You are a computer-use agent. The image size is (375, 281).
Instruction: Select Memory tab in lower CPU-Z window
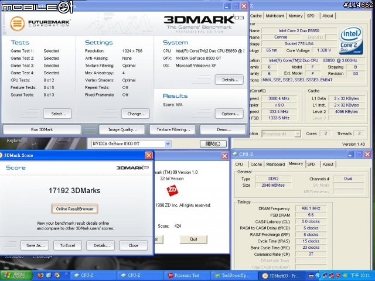click(296, 164)
